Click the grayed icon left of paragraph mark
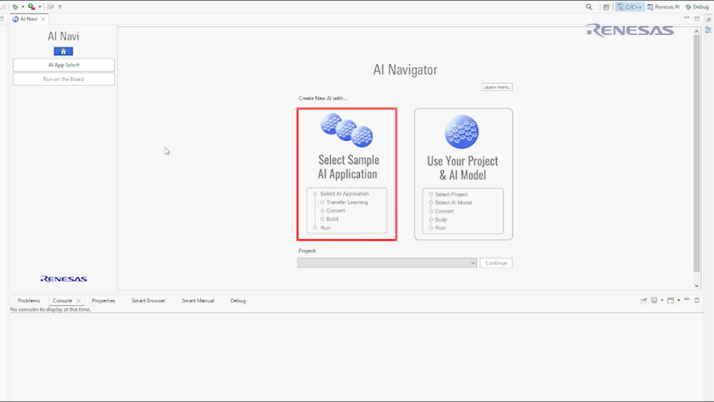The image size is (714, 402). coord(50,7)
